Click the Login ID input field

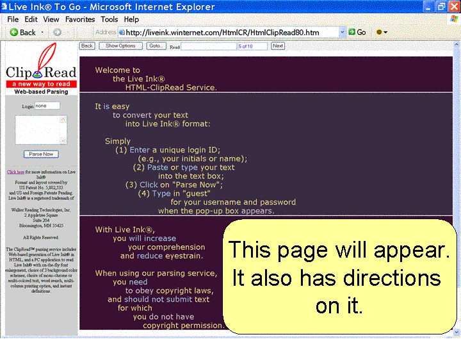tap(47, 106)
